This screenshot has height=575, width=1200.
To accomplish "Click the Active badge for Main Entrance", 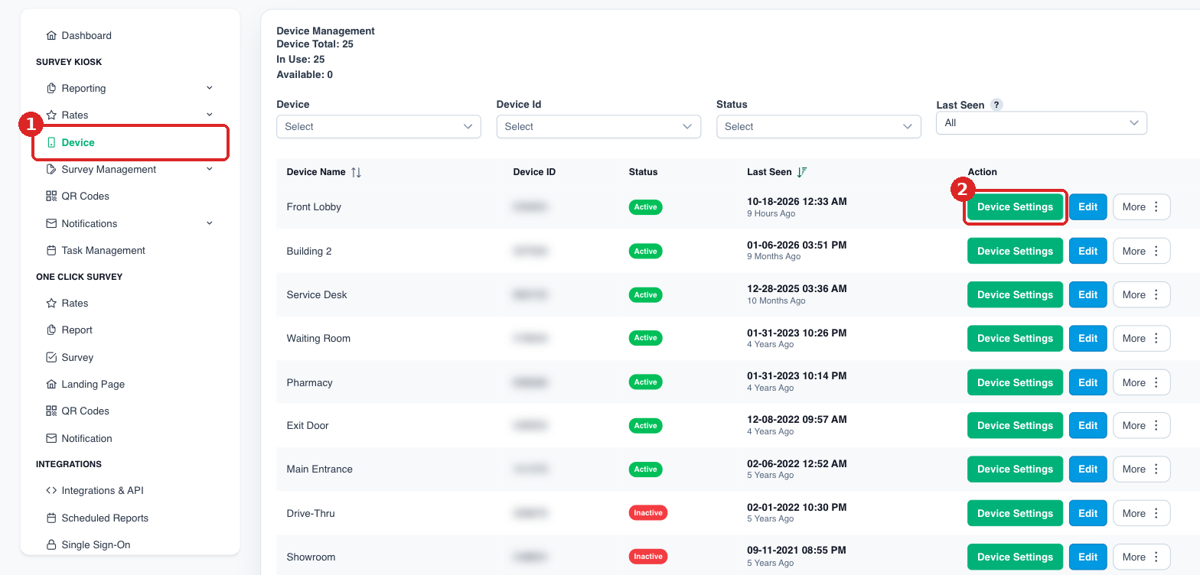I will pos(645,469).
